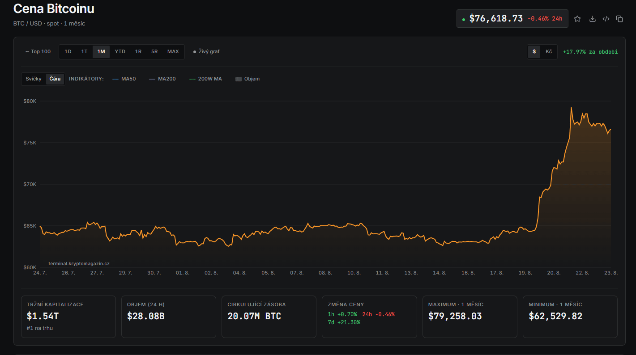Switch chart to 5R range
636x355 pixels.
point(154,51)
